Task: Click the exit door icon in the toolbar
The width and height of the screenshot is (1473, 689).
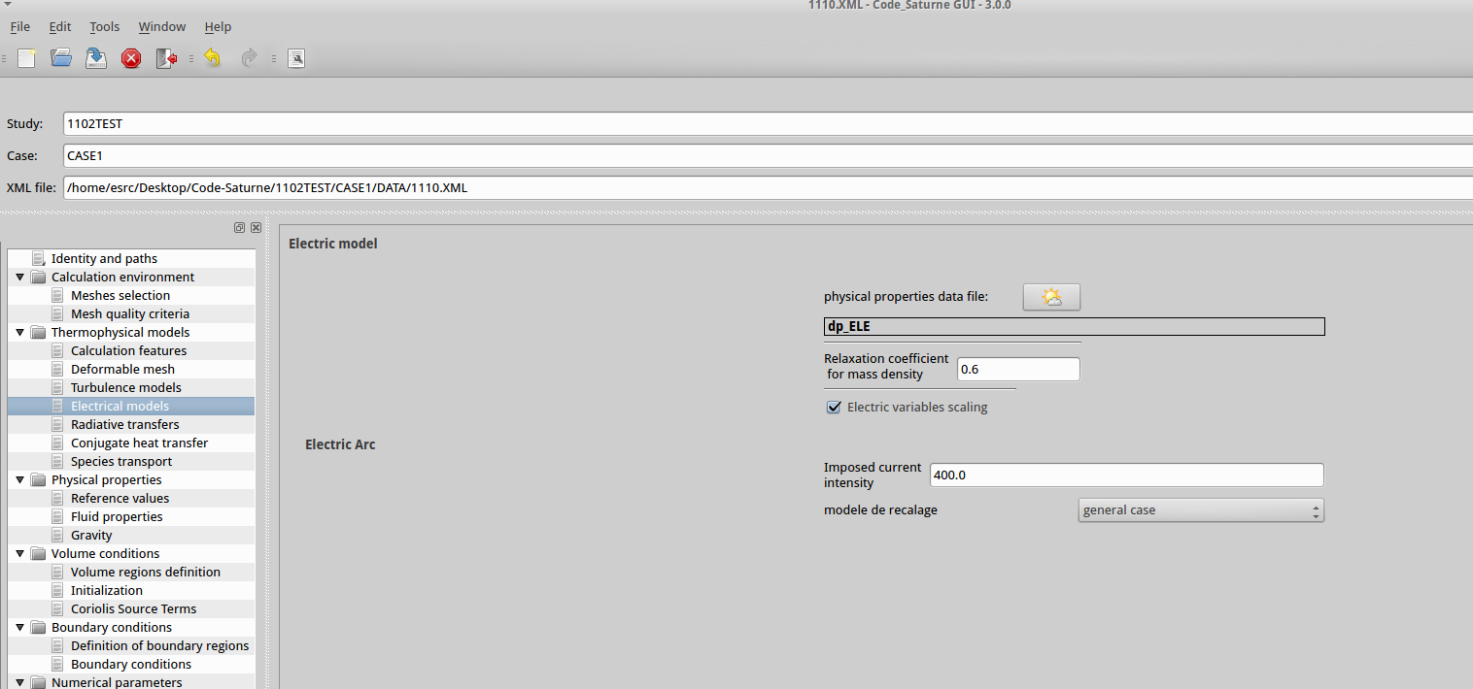Action: point(166,58)
